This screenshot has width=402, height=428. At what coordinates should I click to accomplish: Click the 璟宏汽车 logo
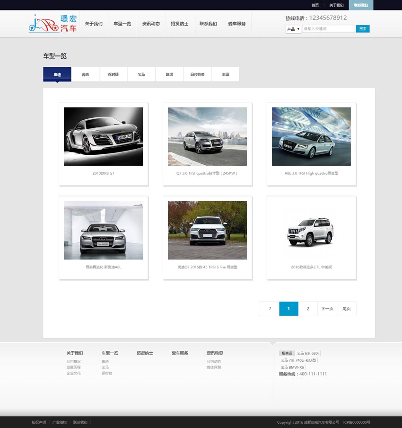(53, 24)
